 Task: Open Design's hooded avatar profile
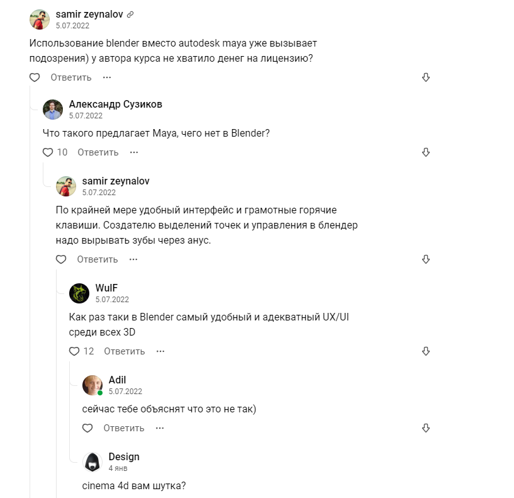click(x=92, y=463)
